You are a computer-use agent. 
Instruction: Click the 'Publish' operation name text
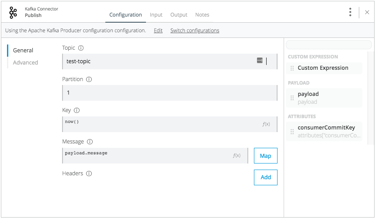(33, 15)
